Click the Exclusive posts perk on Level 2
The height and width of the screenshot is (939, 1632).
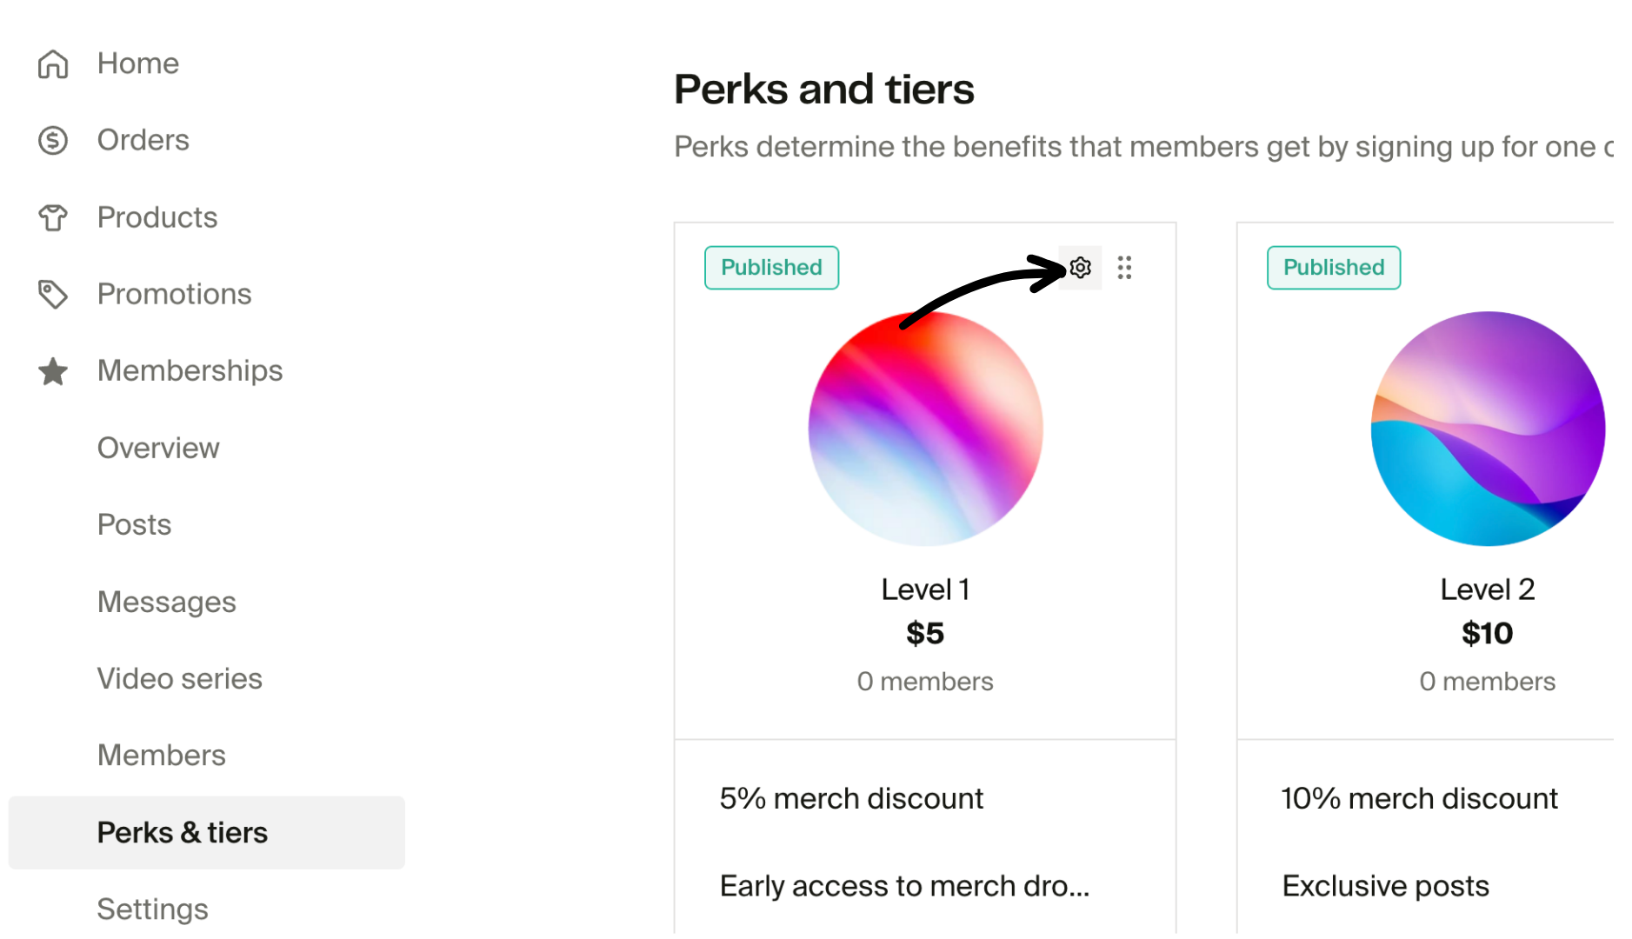pyautogui.click(x=1385, y=885)
